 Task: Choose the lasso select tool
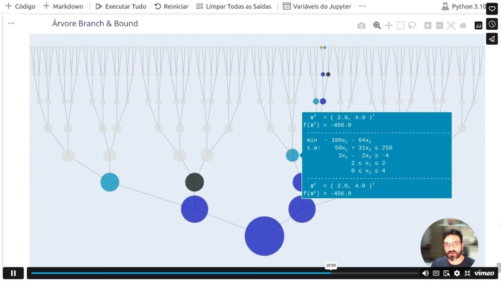pyautogui.click(x=412, y=25)
